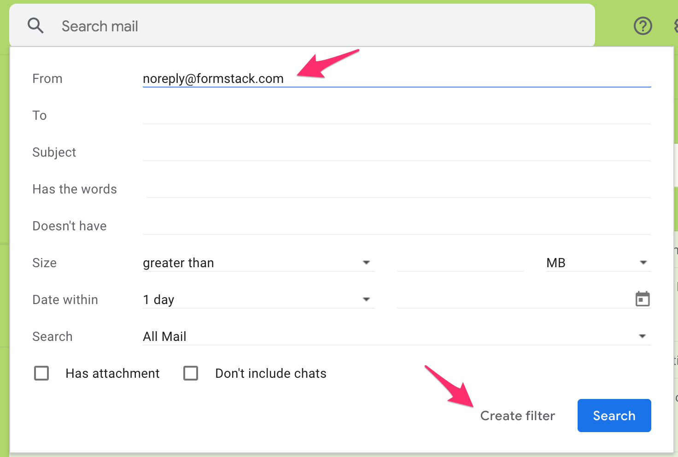Click the size value field next to greater than
This screenshot has width=678, height=457.
coord(460,262)
